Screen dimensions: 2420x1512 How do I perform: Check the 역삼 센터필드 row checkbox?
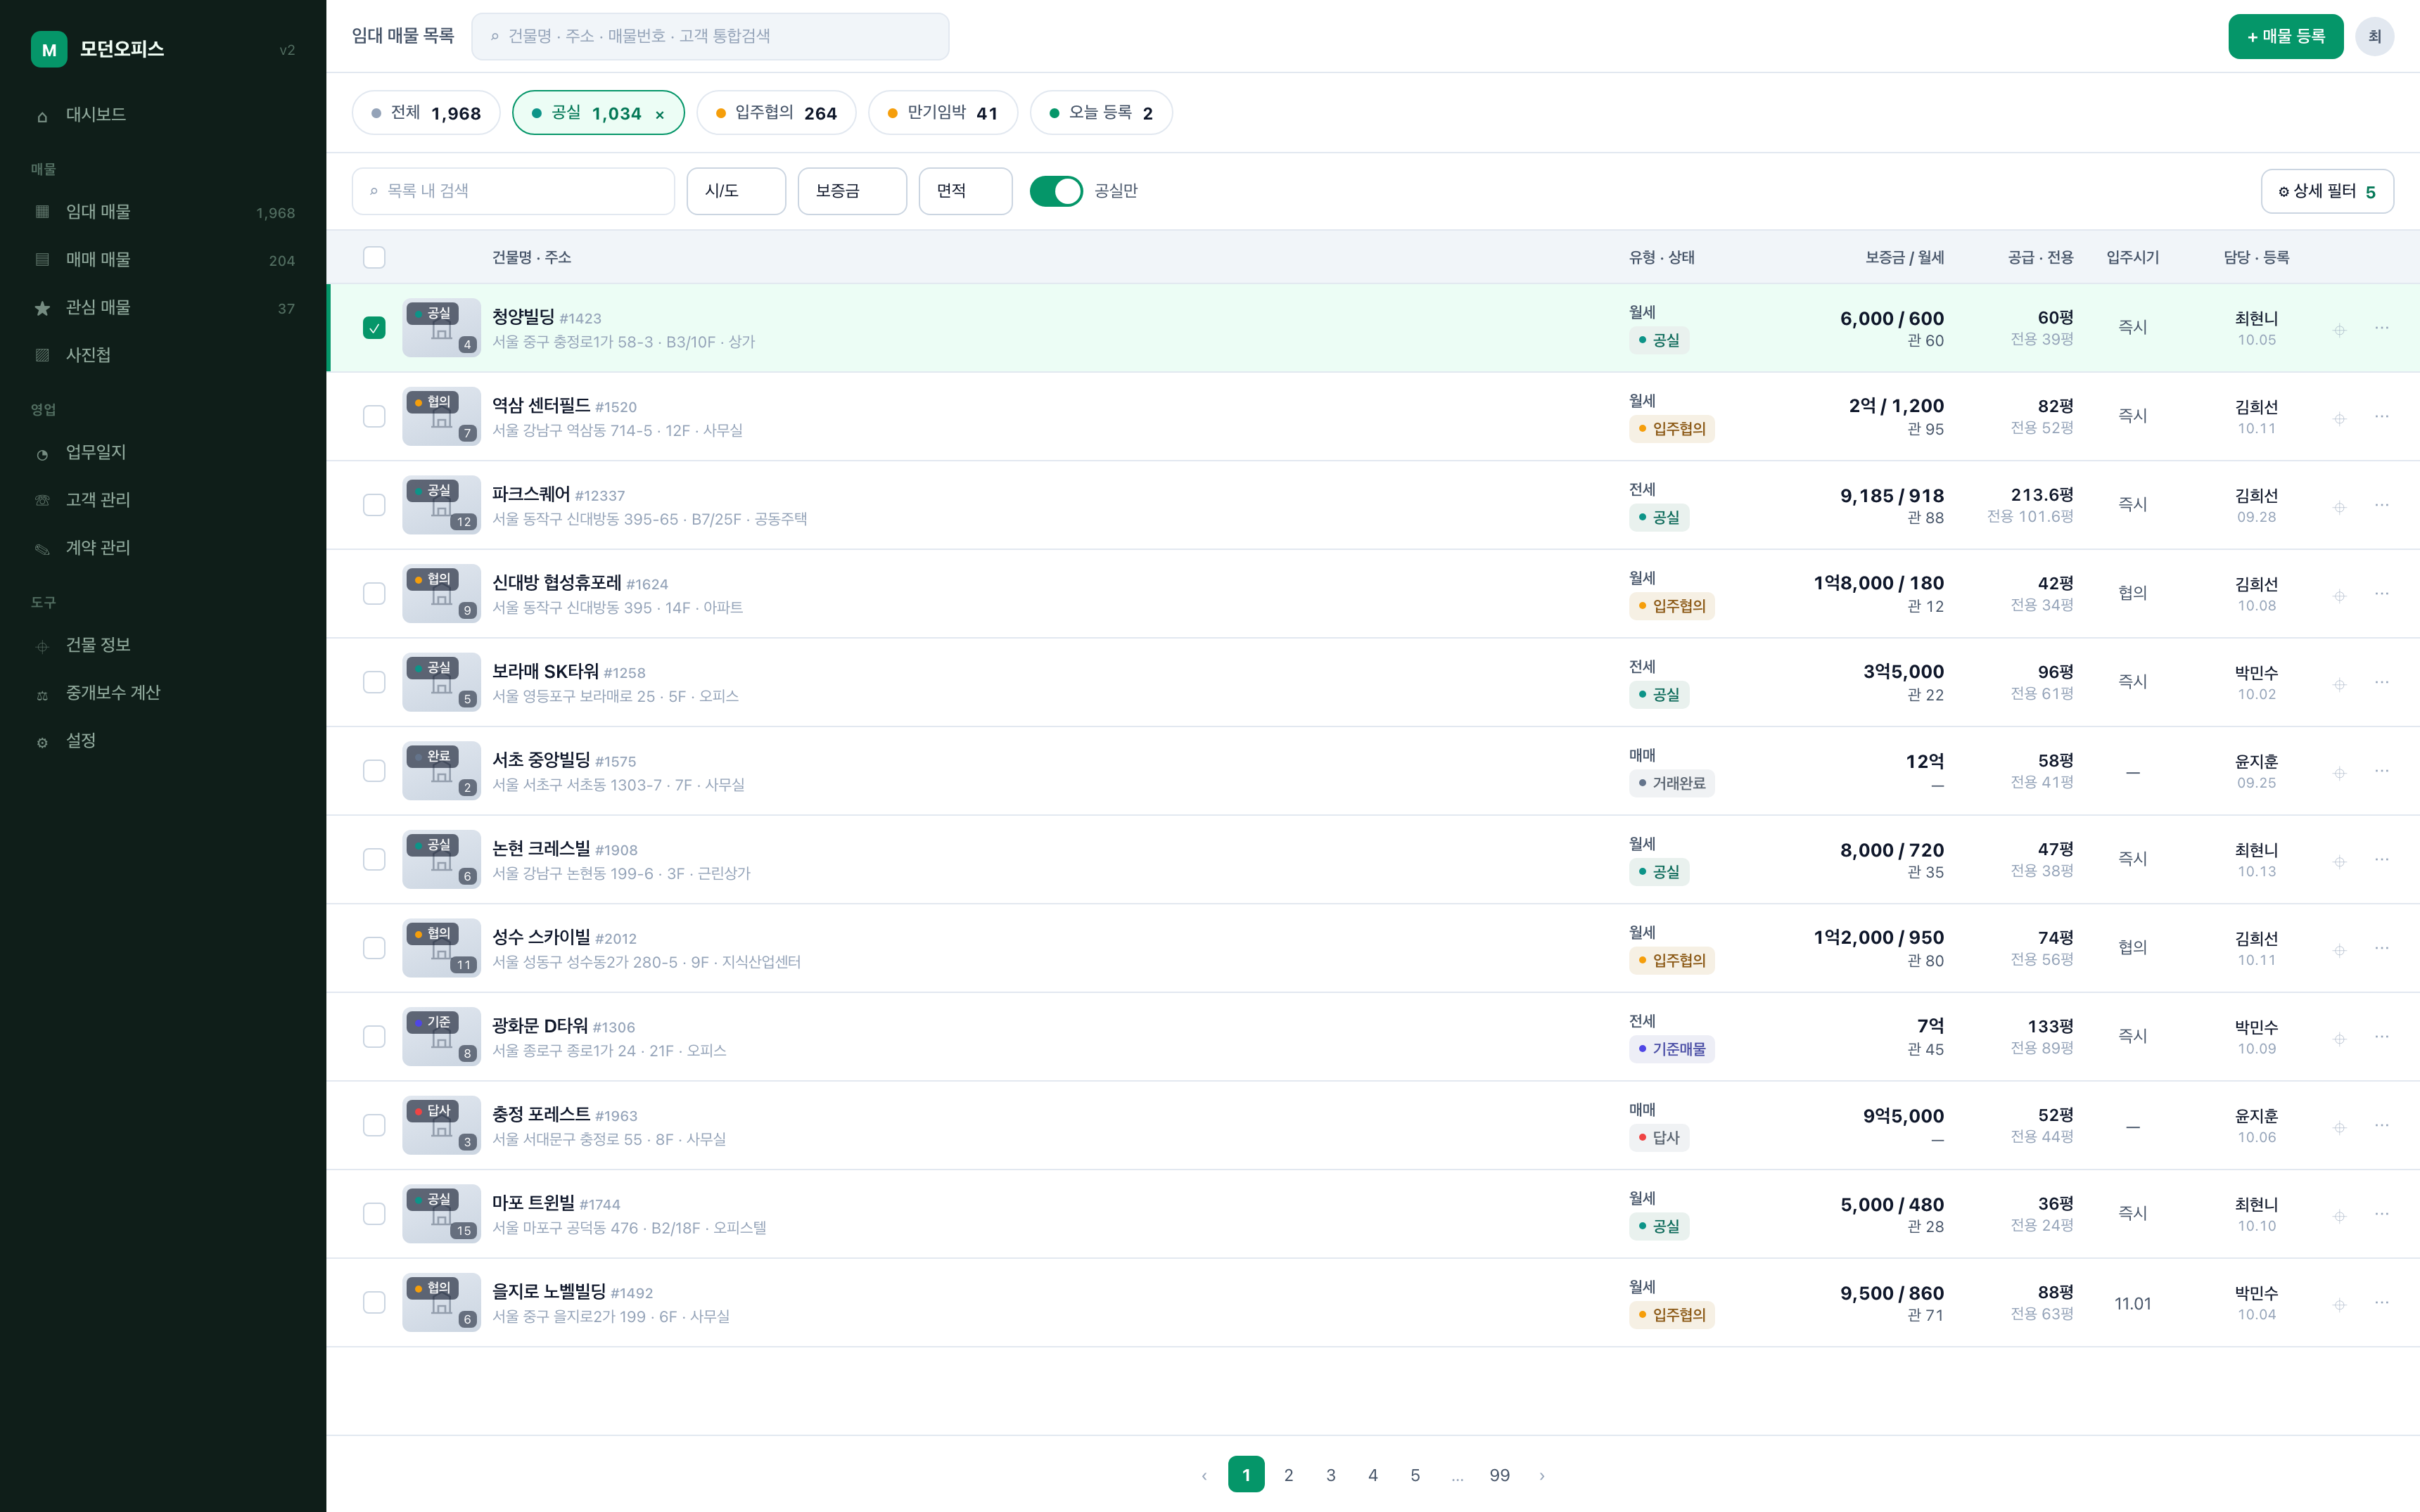[374, 416]
